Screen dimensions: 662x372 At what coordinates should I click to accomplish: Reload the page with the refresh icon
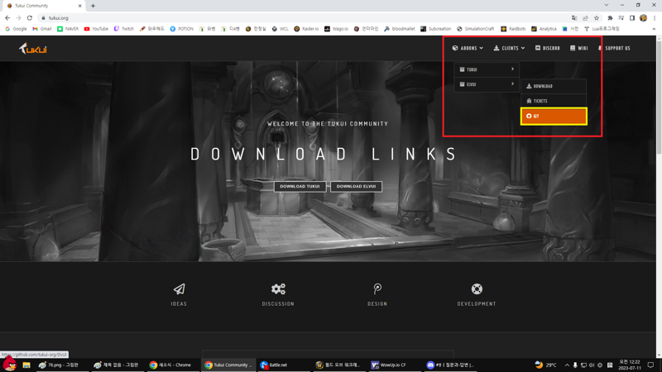(30, 18)
